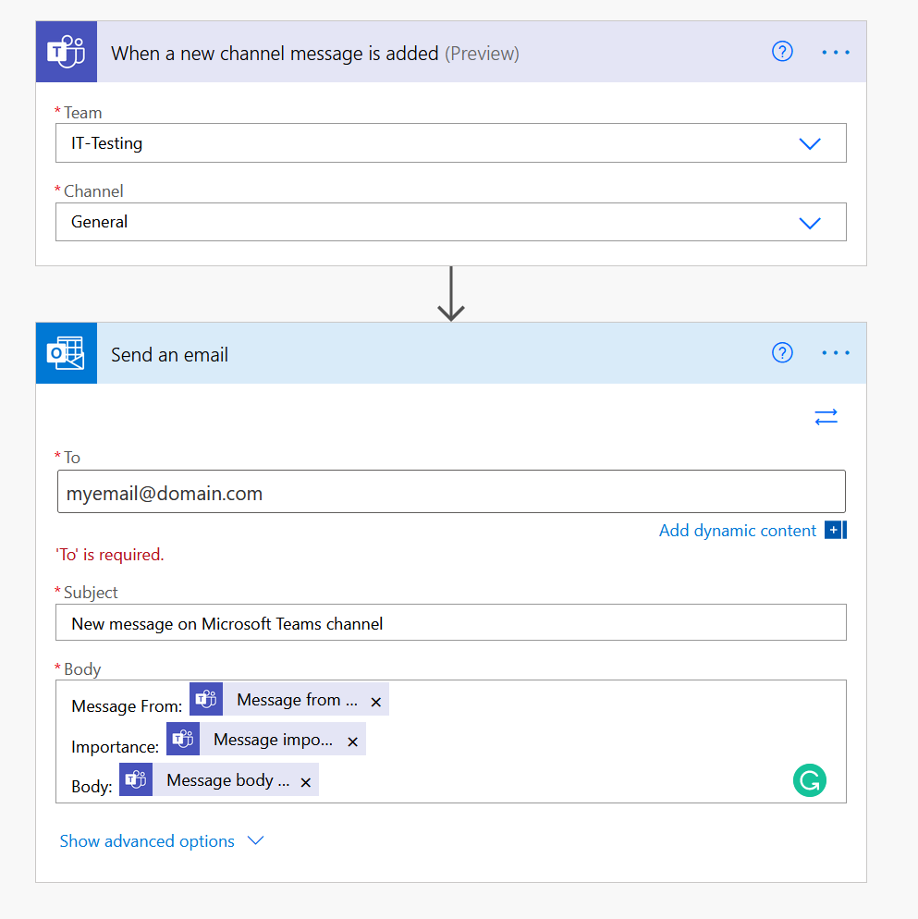Expand the Channel dropdown showing General
The image size is (918, 919).
point(810,223)
